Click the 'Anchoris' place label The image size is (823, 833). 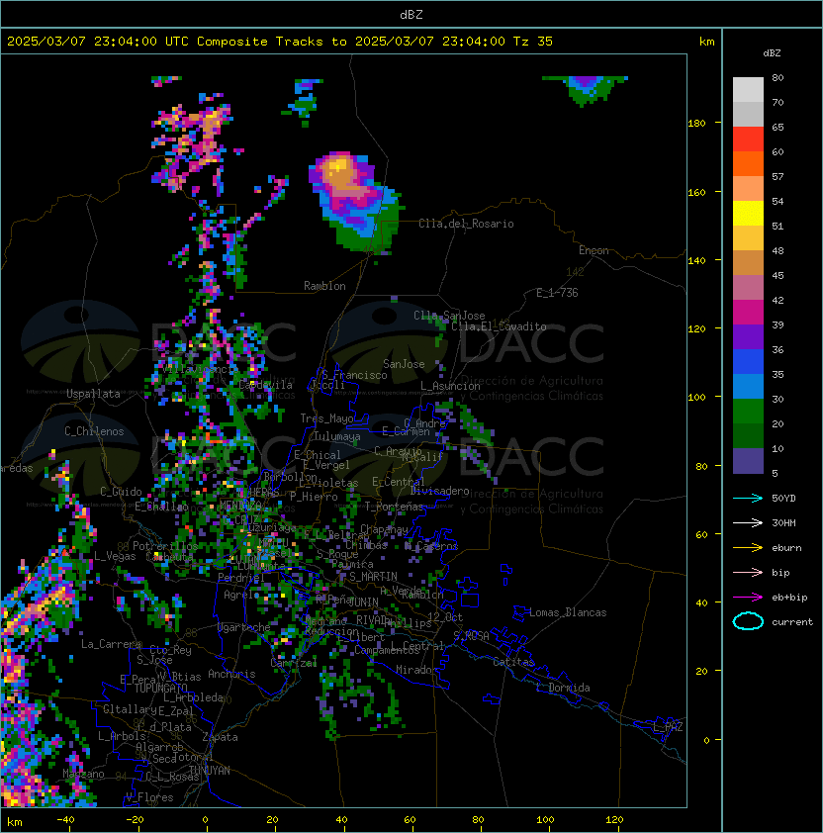pyautogui.click(x=231, y=674)
